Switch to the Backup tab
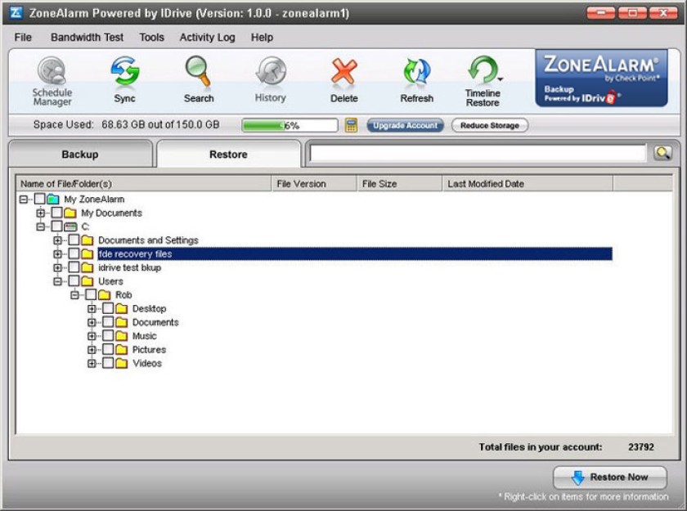687x511 pixels. click(80, 155)
